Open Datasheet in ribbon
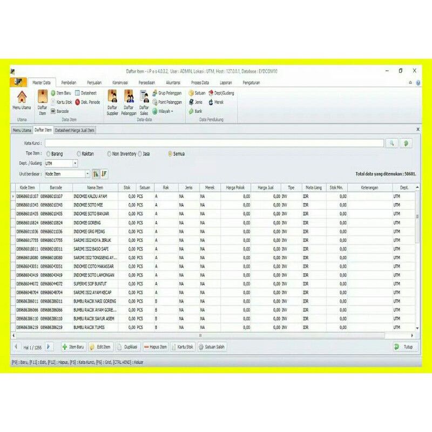Image resolution: width=432 pixels, height=432 pixels. pos(86,93)
